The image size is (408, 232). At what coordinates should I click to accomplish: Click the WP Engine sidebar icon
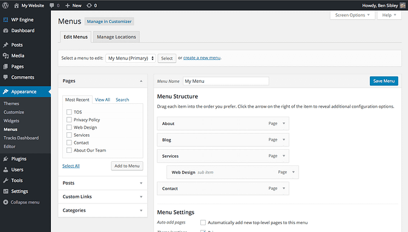coord(5,20)
